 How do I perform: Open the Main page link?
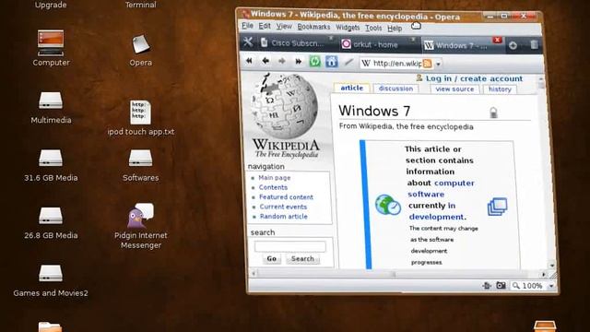tap(275, 177)
